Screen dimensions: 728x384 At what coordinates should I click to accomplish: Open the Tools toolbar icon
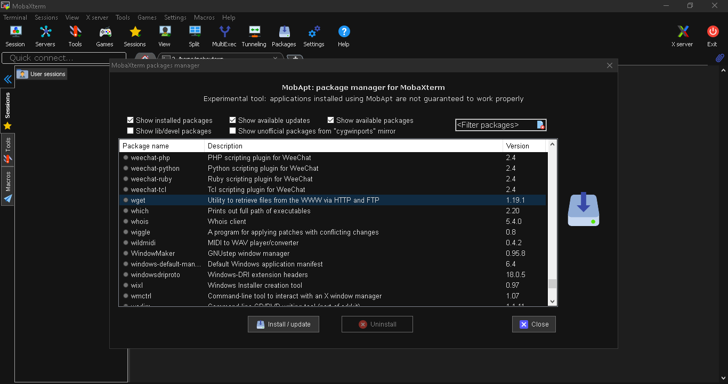coord(75,36)
